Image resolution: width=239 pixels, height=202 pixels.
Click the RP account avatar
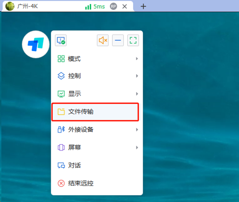tap(113, 6)
